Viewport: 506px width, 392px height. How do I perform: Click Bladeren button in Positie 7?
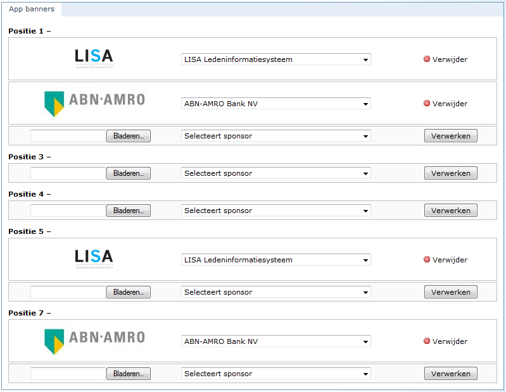tap(129, 374)
